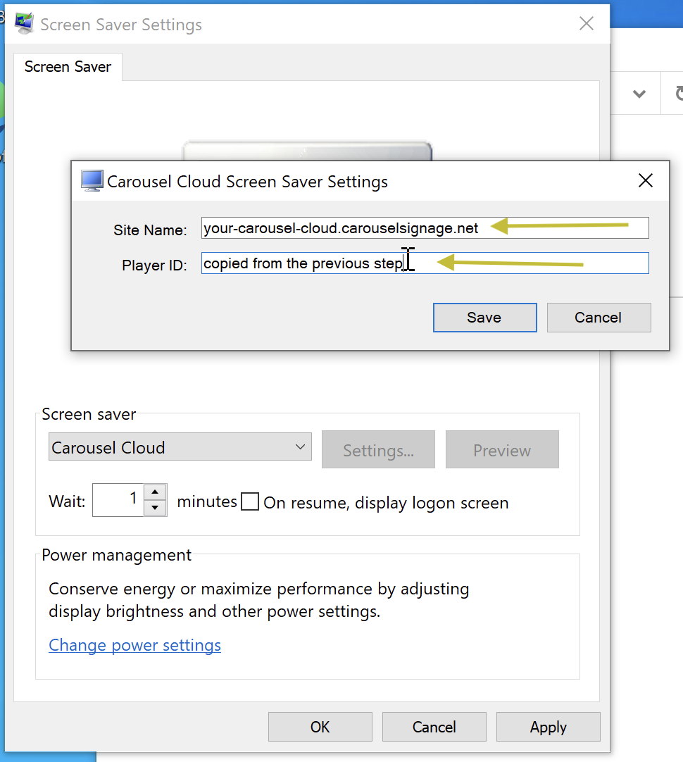Save the Carousel Cloud settings
This screenshot has width=683, height=762.
484,317
